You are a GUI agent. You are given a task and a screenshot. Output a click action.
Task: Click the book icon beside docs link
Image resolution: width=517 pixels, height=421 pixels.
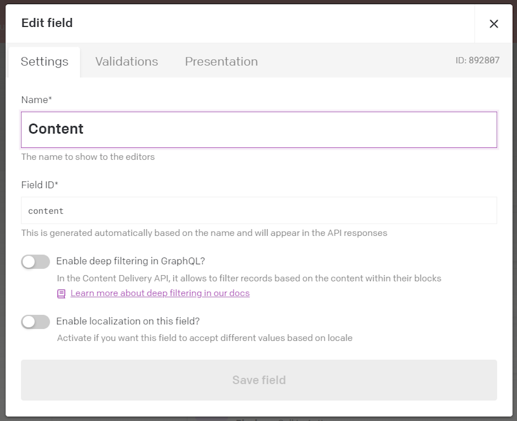click(x=62, y=294)
